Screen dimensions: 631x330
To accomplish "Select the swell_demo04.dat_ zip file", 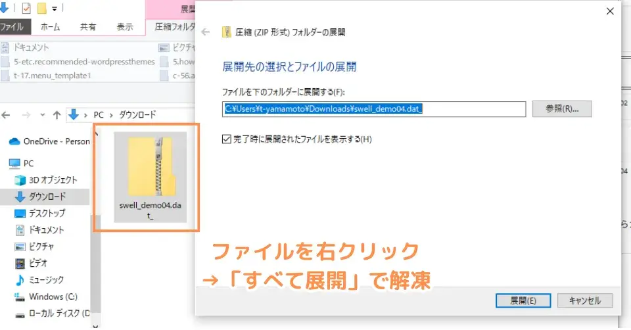I will tap(150, 177).
